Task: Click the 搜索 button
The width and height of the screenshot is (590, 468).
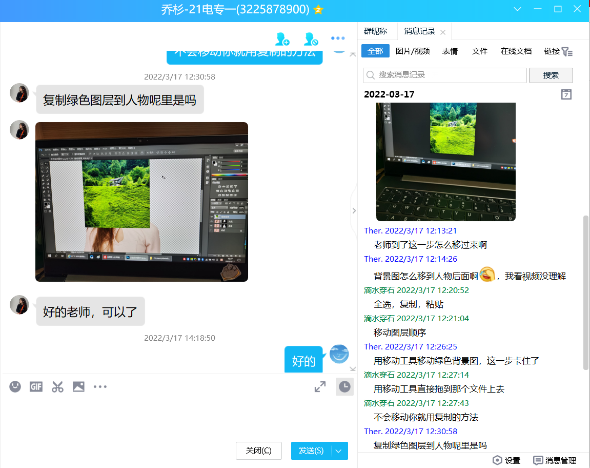Action: [551, 75]
